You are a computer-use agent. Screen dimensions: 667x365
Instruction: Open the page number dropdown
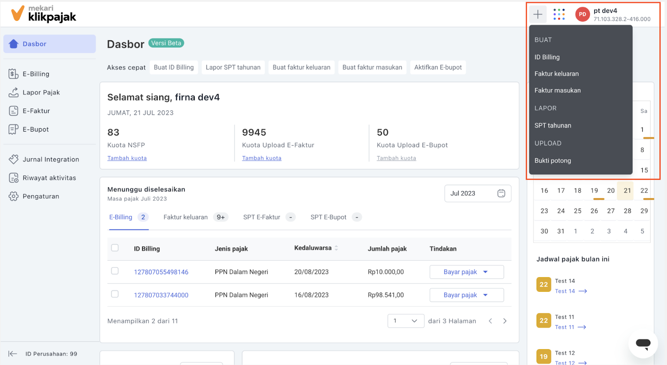[406, 321]
